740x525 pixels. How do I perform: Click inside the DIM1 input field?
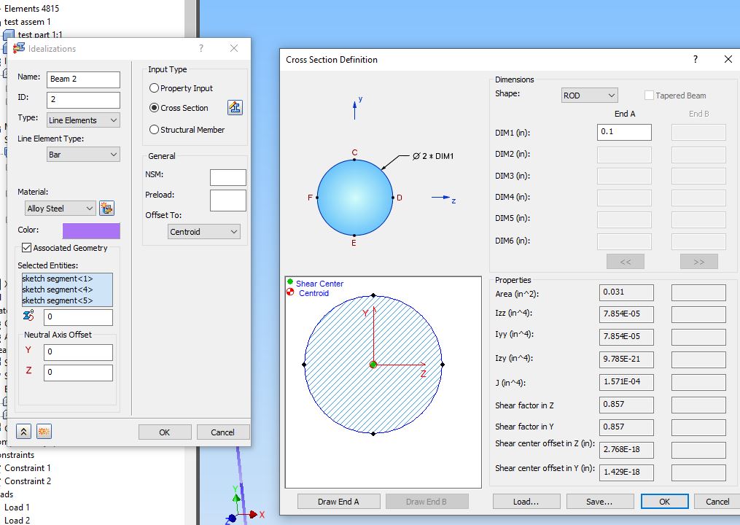coord(623,132)
